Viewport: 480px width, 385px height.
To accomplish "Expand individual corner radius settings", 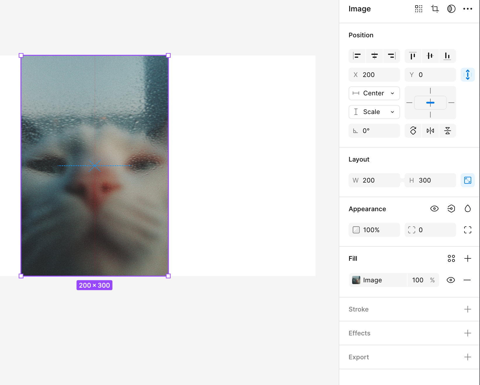I will click(x=468, y=230).
